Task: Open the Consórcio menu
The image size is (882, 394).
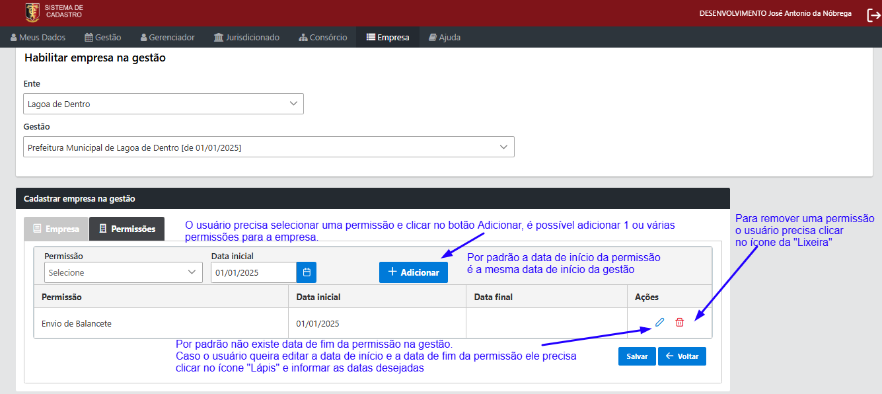Action: (323, 37)
